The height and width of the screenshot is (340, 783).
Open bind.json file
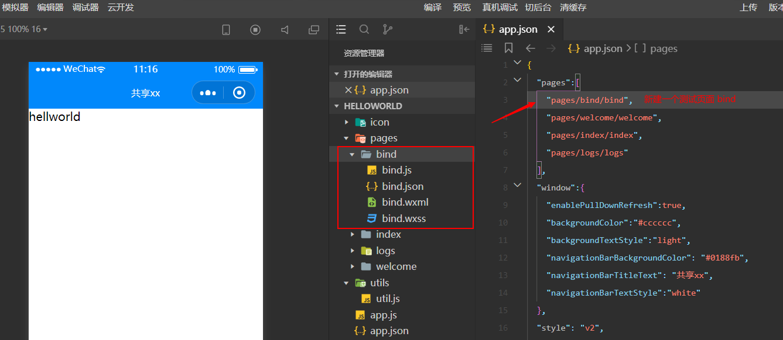(402, 186)
